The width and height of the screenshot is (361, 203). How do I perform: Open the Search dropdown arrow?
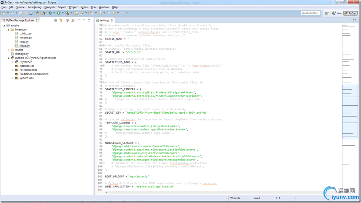pos(86,13)
